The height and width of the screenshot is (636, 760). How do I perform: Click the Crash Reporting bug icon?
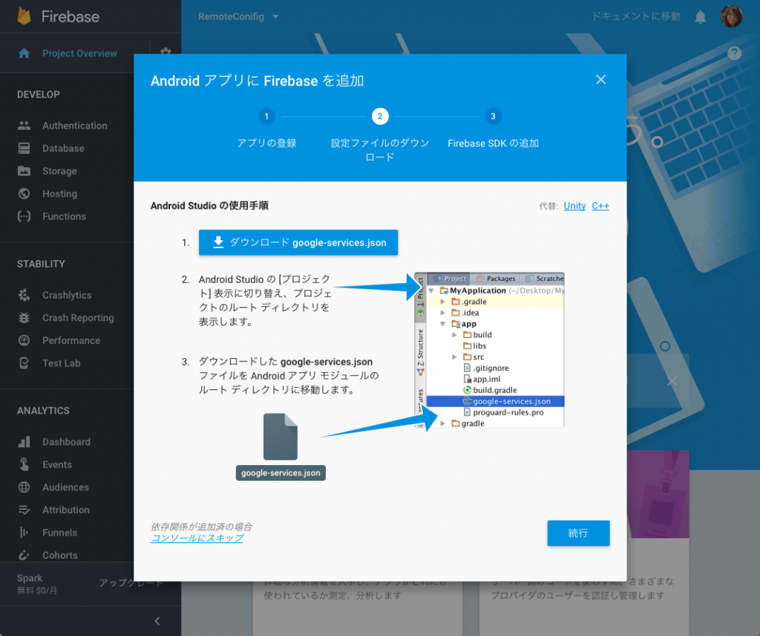coord(24,318)
